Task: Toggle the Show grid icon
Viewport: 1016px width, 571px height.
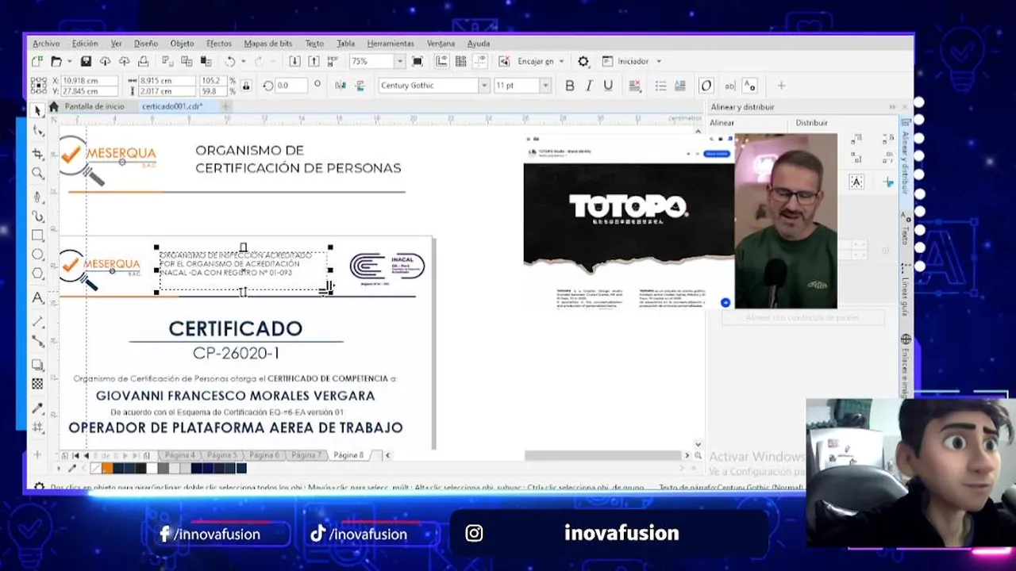Action: (460, 61)
